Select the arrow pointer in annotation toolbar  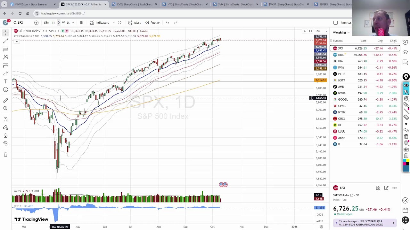click(406, 92)
